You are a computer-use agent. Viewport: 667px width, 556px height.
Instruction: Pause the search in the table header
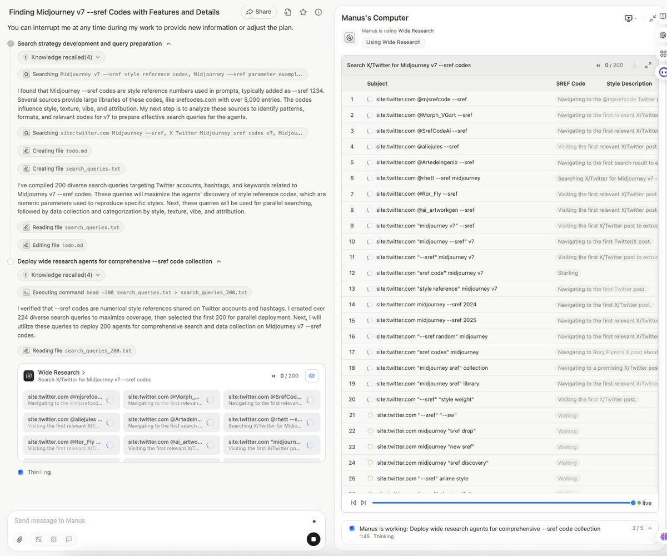pyautogui.click(x=598, y=65)
